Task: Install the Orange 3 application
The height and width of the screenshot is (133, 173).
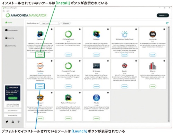Action: [x=40, y=118]
